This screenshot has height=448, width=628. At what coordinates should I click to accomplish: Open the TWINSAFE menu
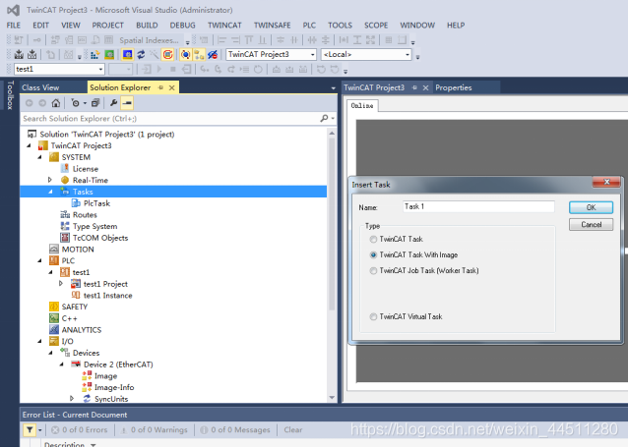click(273, 26)
